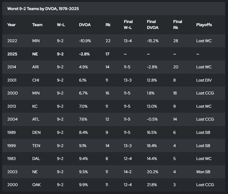Click the table title 'Worst 9-2 Teams by DVOA'
This screenshot has height=194, width=228.
tap(43, 9)
